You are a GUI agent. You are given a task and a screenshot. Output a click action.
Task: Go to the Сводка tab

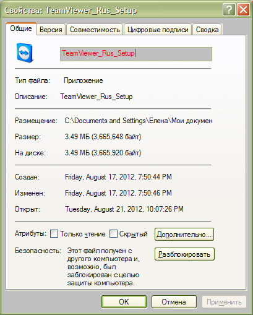(x=207, y=30)
